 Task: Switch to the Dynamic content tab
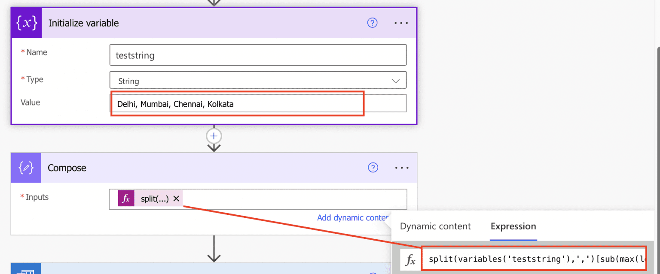pos(435,226)
